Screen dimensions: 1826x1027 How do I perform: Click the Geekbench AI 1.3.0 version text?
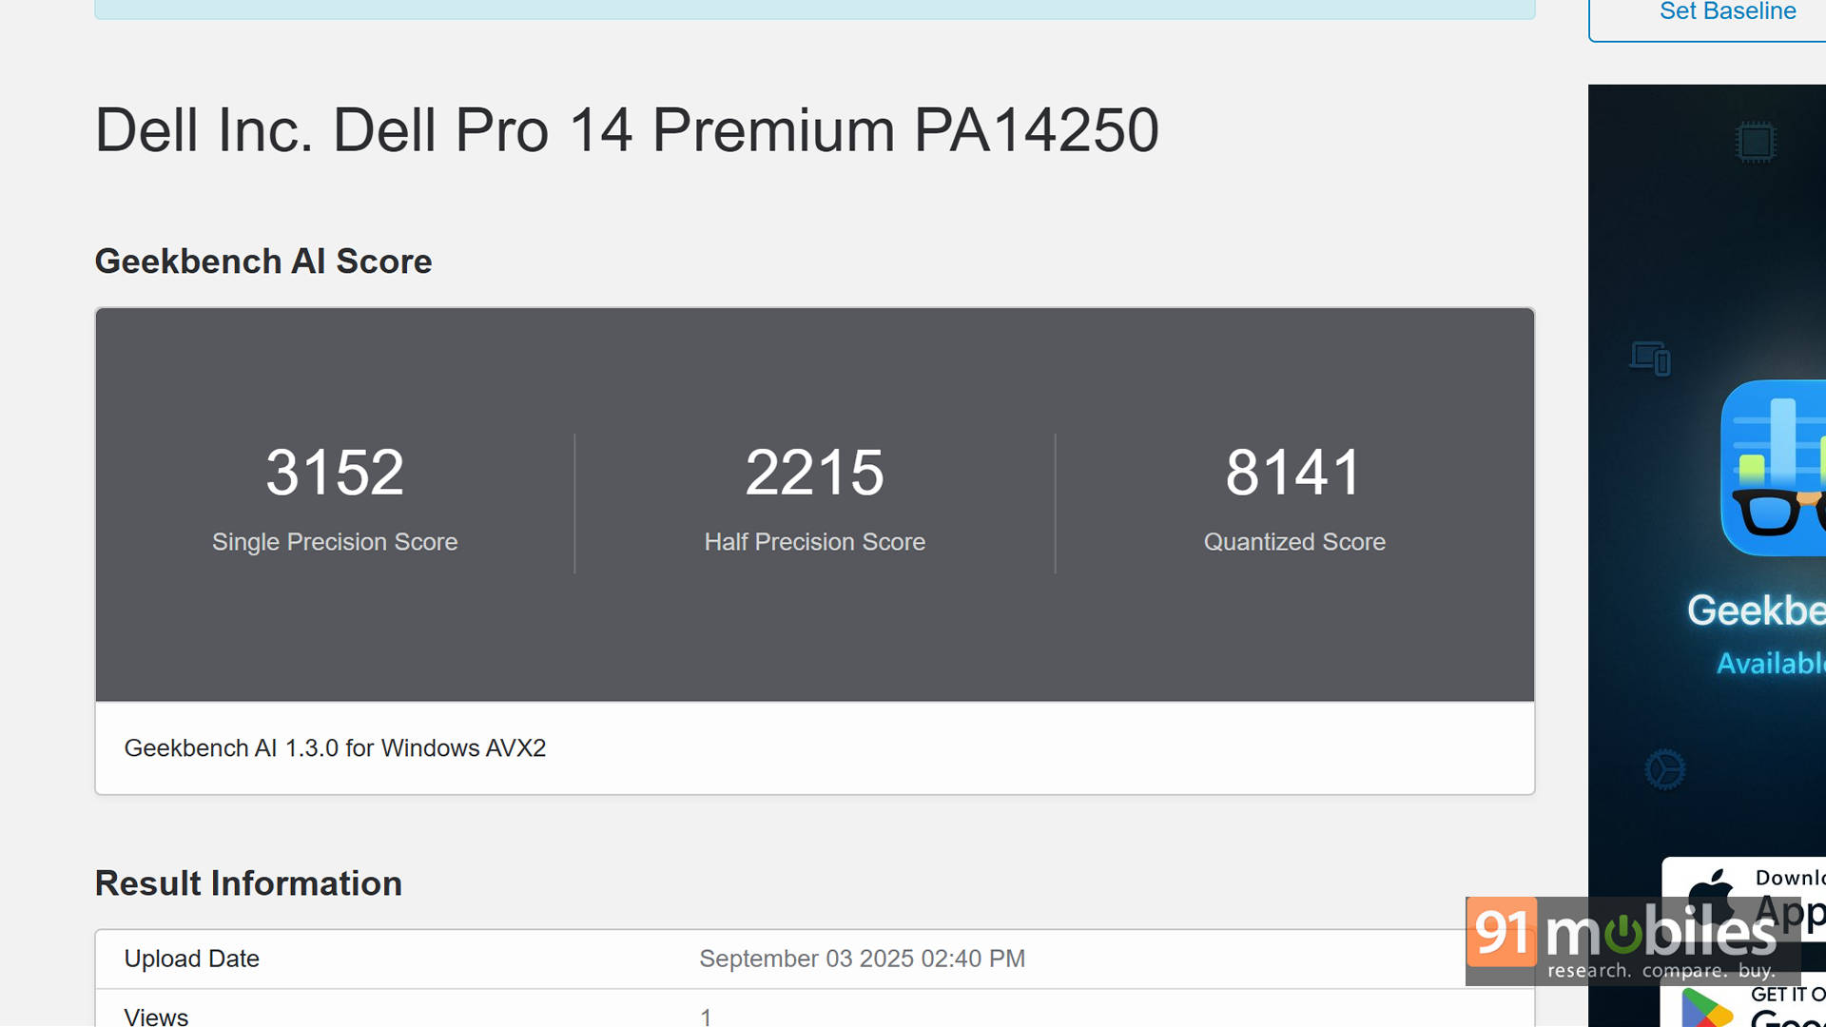point(335,748)
